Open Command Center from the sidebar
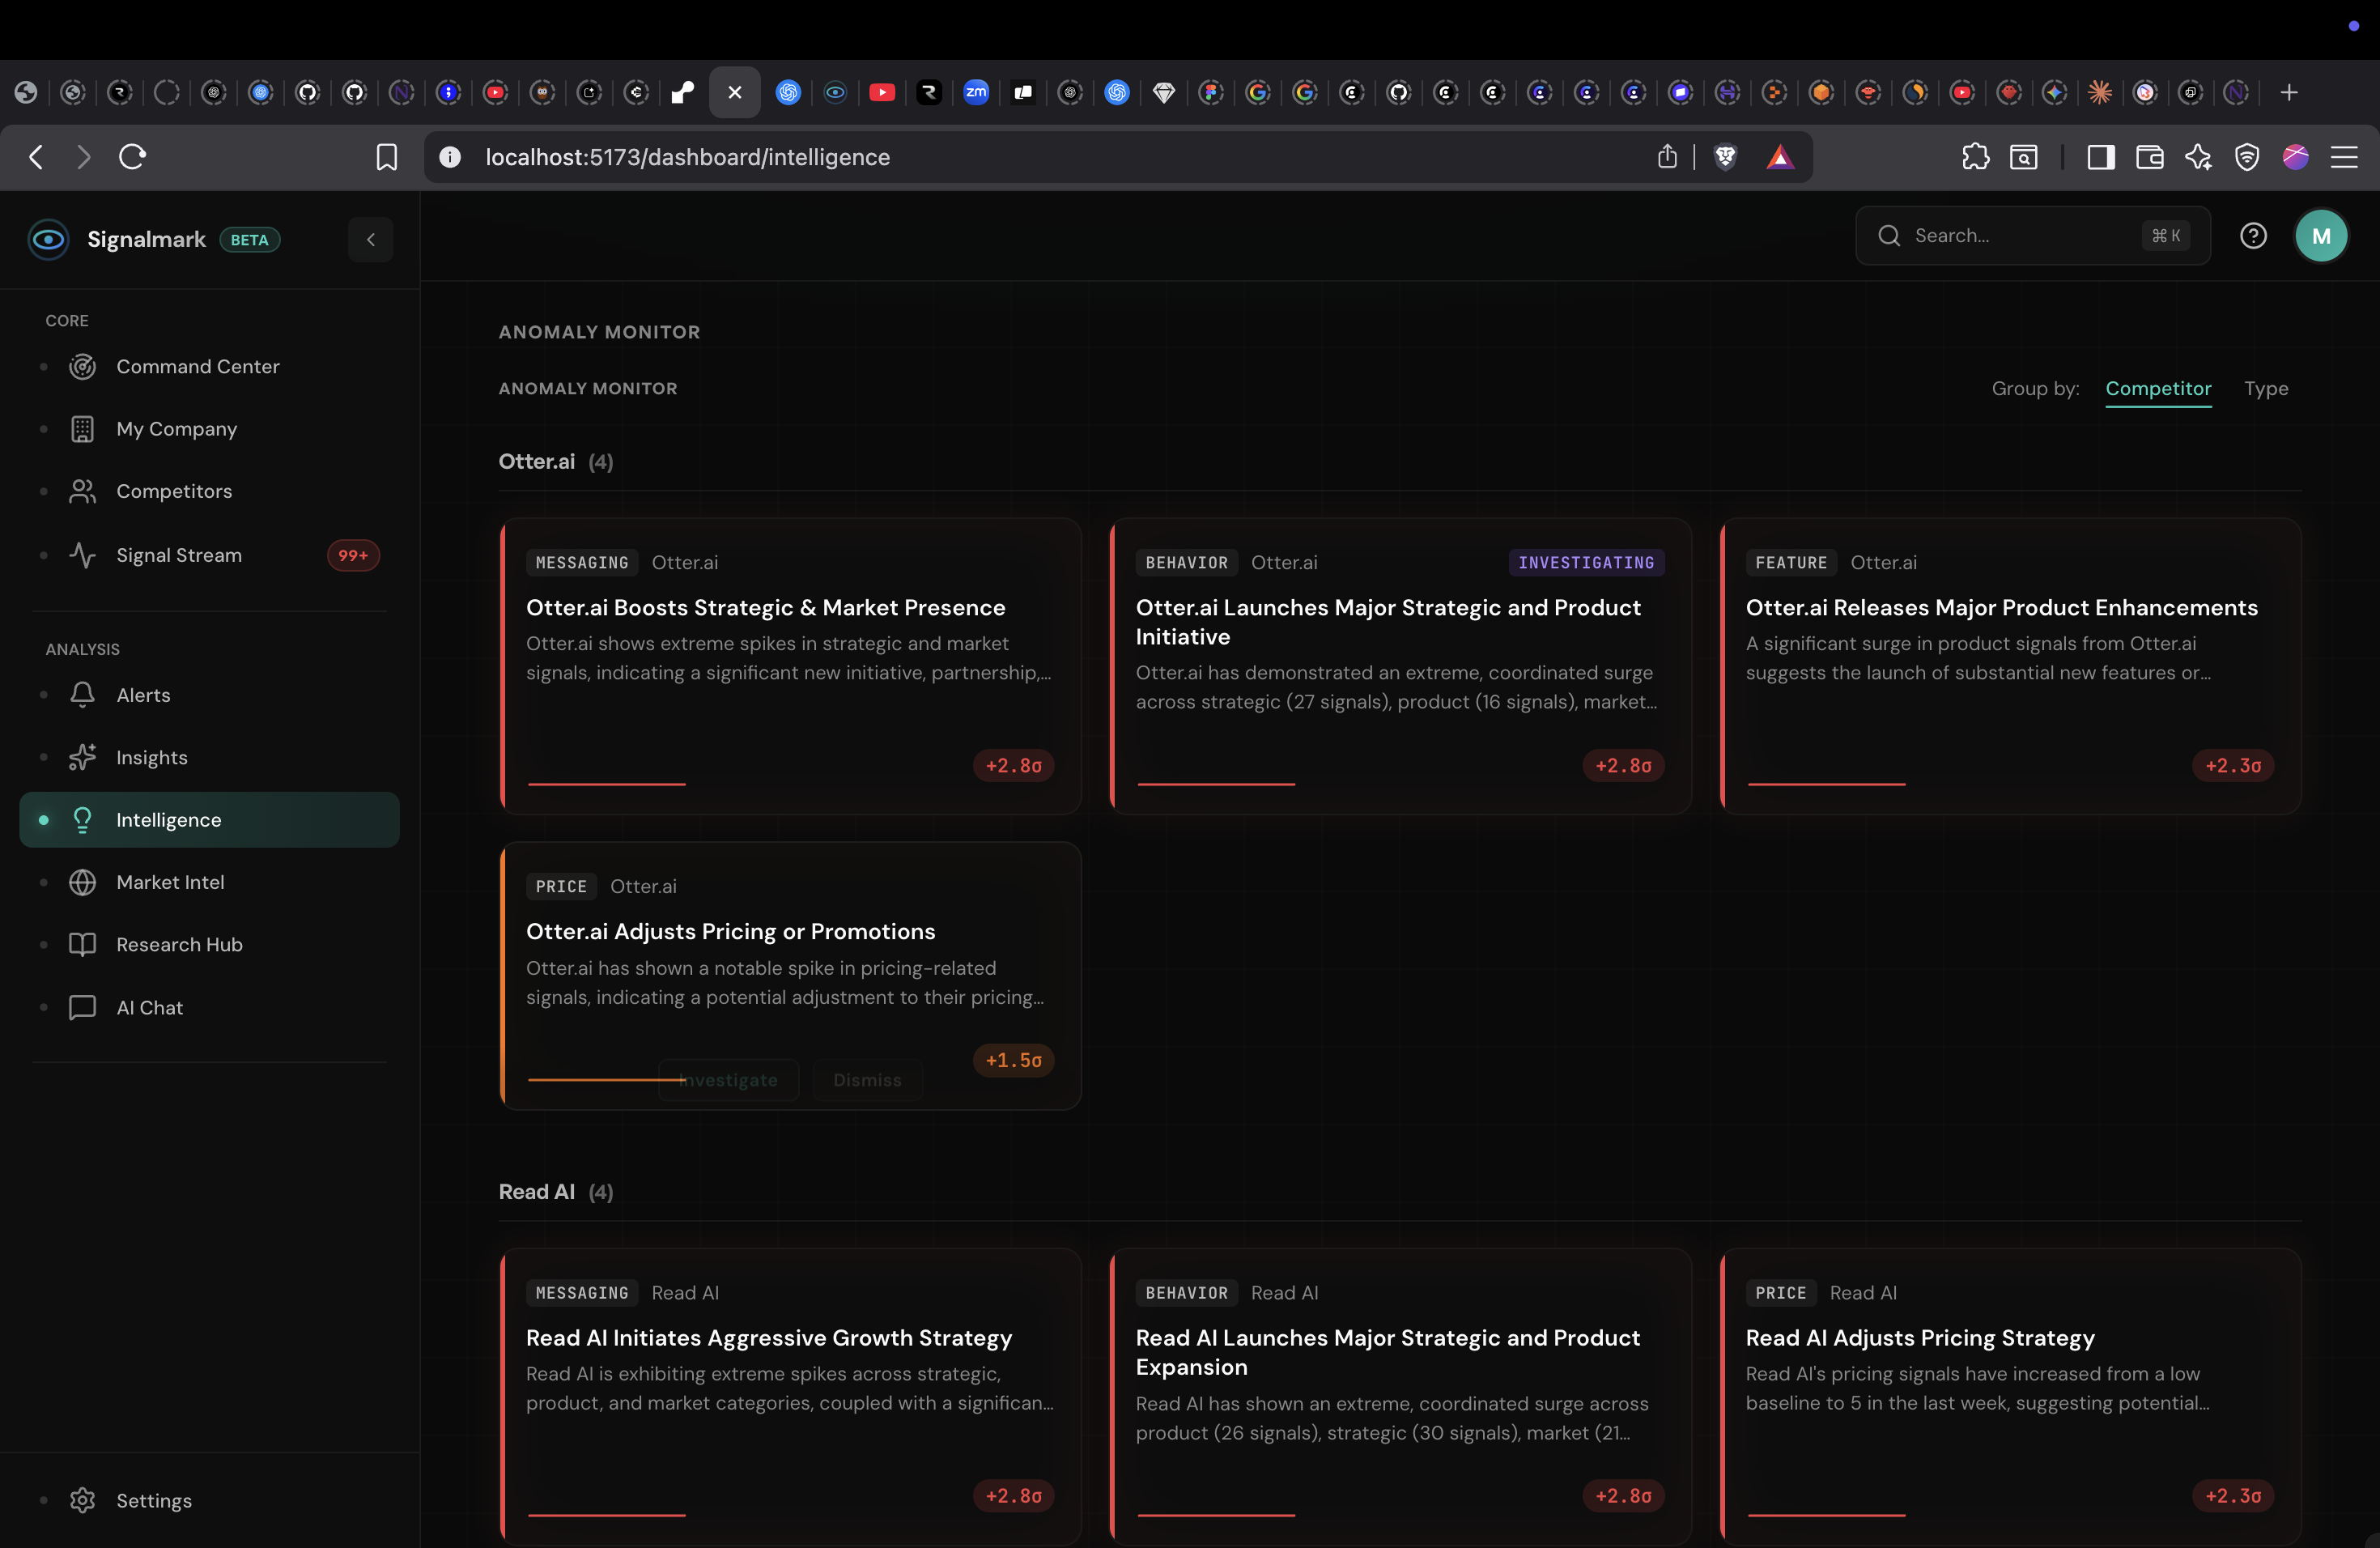The image size is (2380, 1548). [197, 366]
